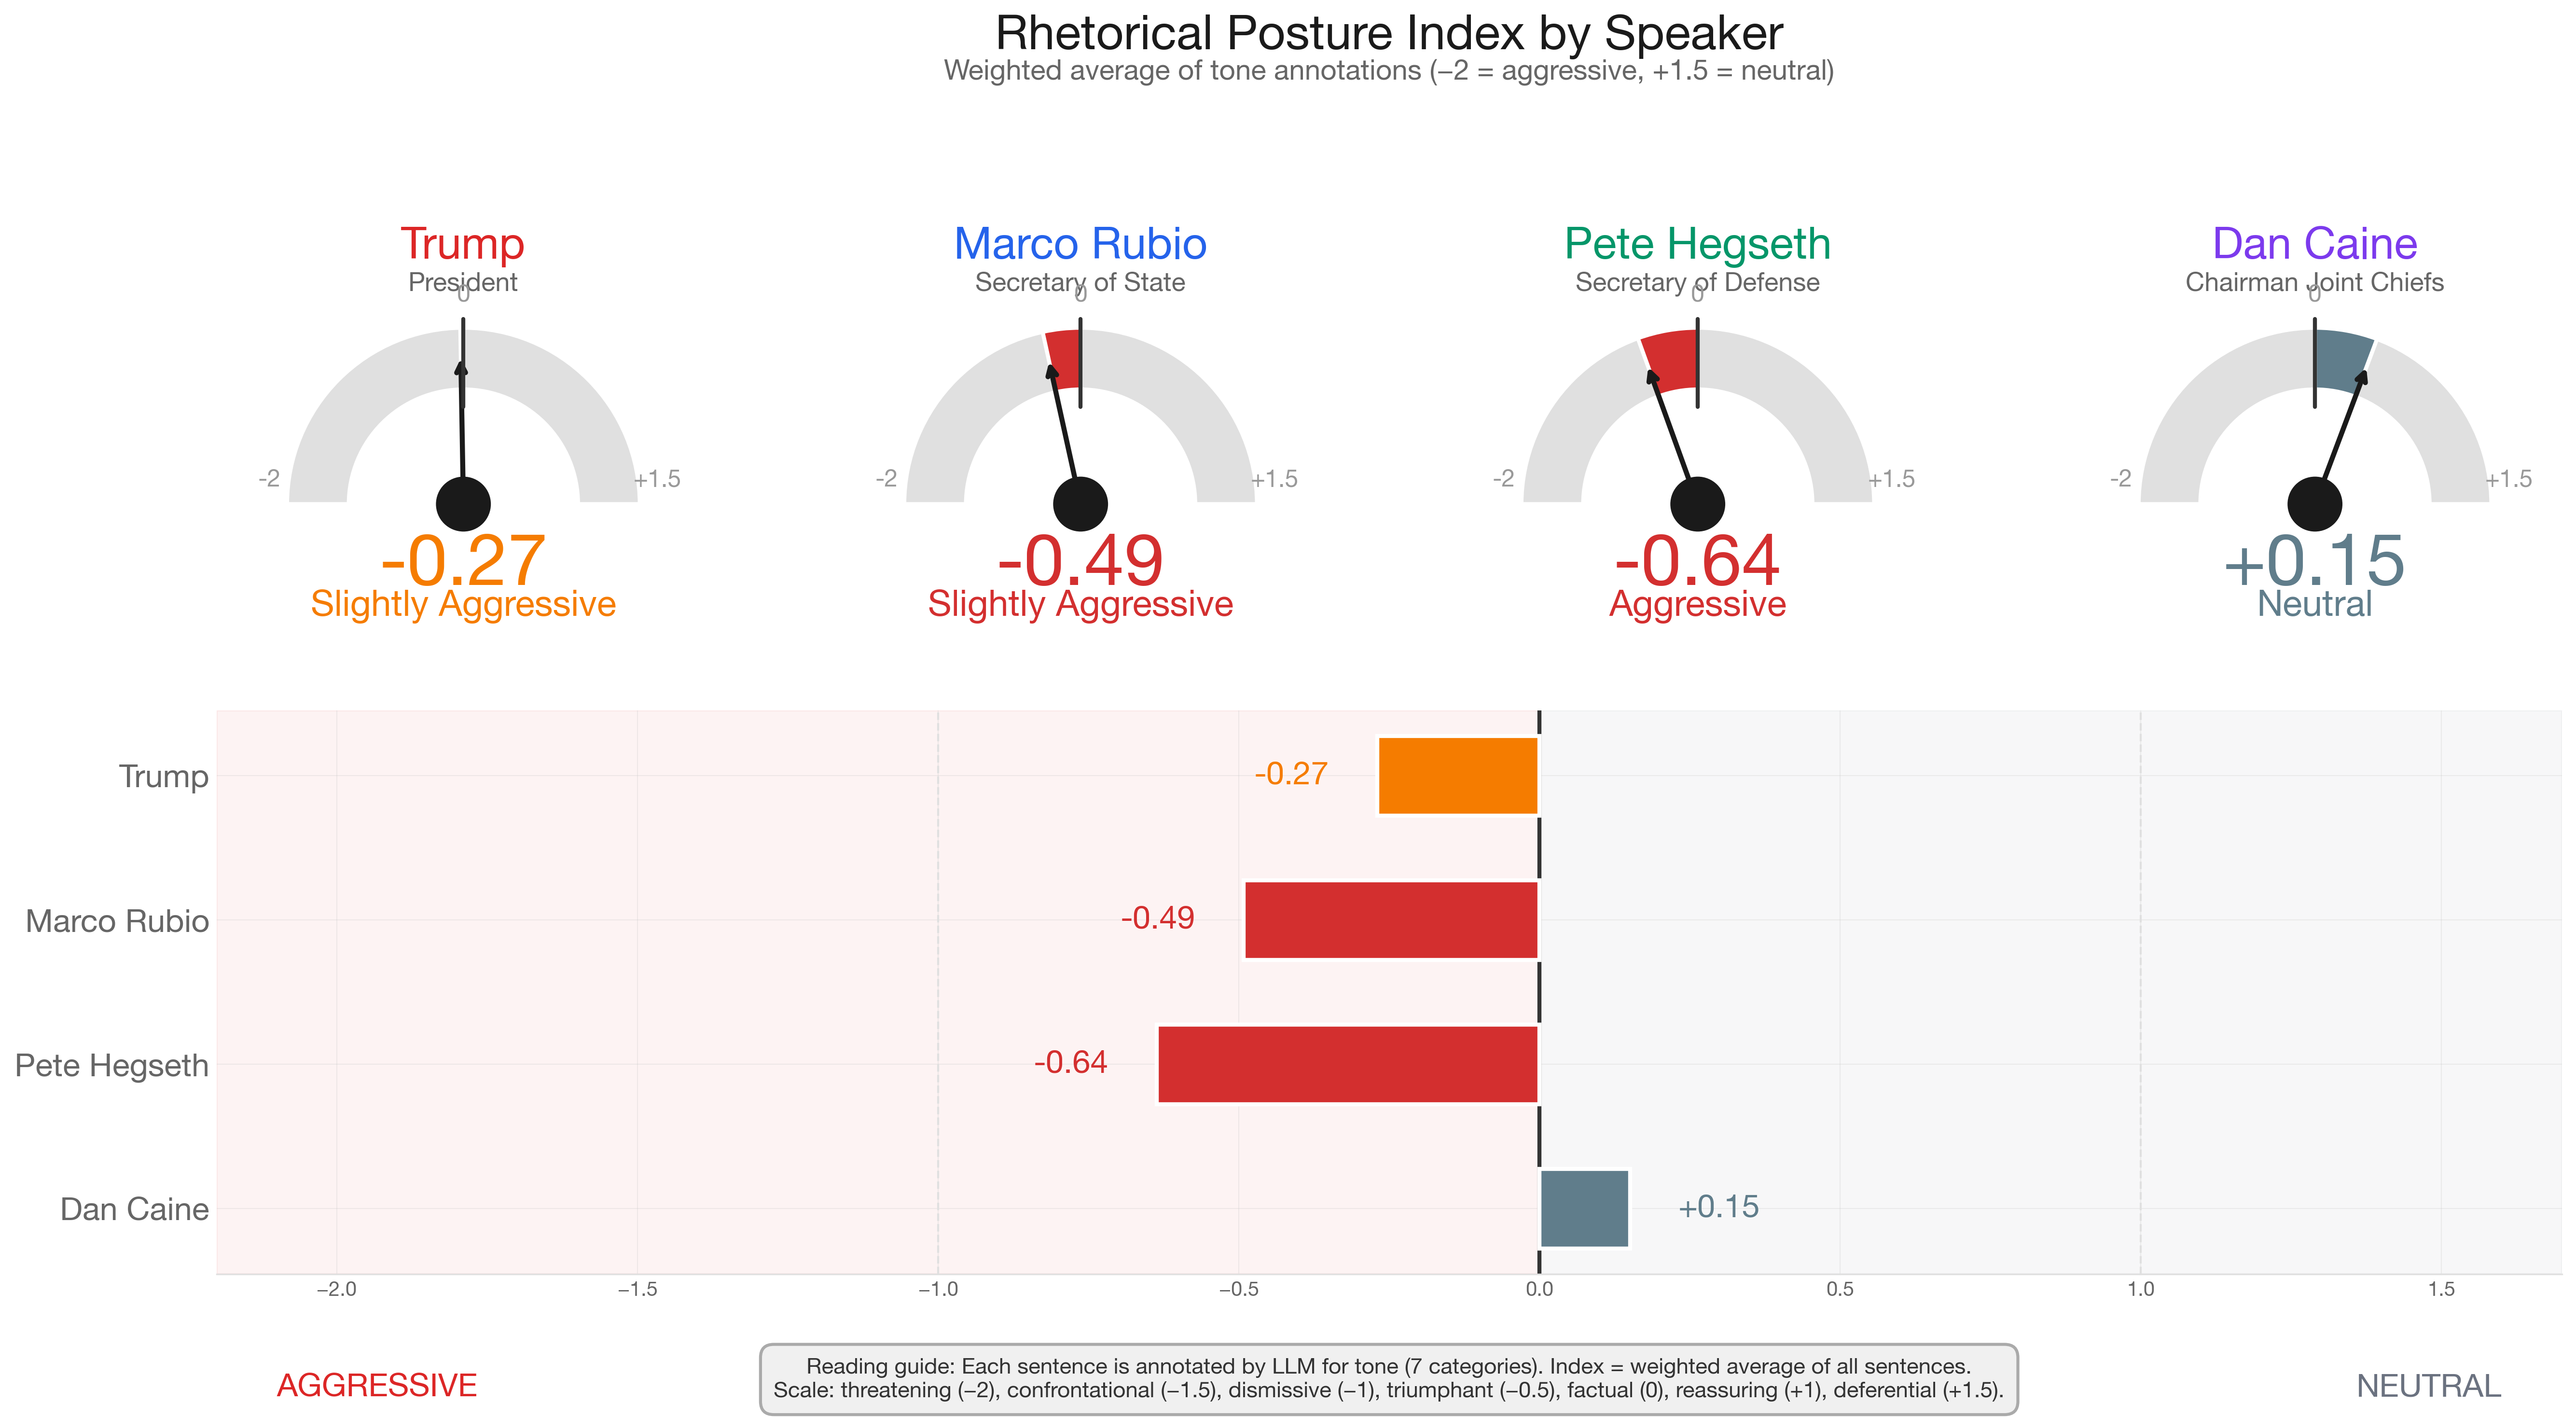Click the -1.0 tick on the x-axis
2576x1417 pixels.
[x=938, y=1290]
